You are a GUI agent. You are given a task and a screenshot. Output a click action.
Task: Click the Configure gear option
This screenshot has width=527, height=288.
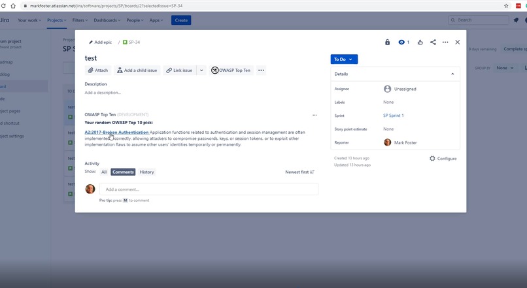click(443, 159)
